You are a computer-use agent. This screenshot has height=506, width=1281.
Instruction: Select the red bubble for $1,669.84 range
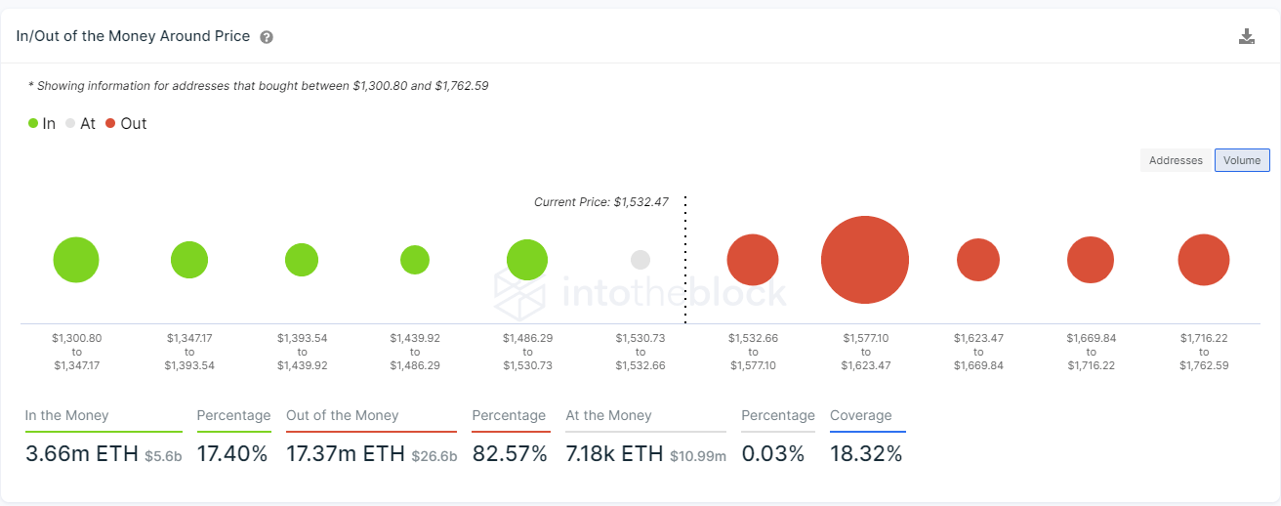pos(1091,260)
